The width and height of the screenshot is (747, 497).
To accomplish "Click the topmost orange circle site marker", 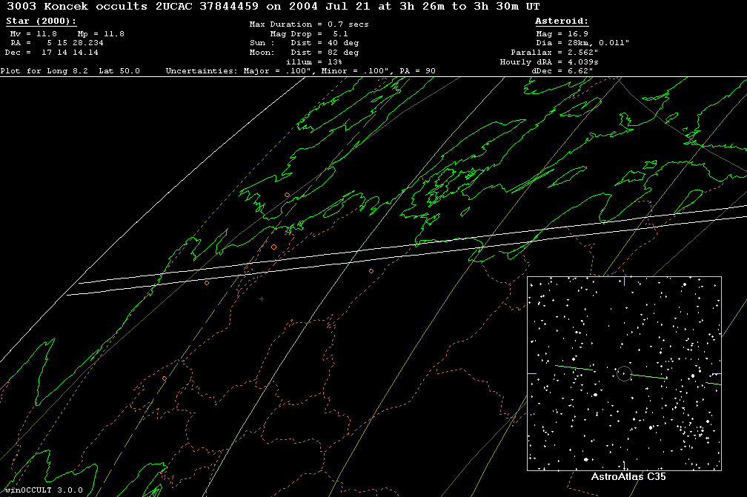I will [287, 195].
